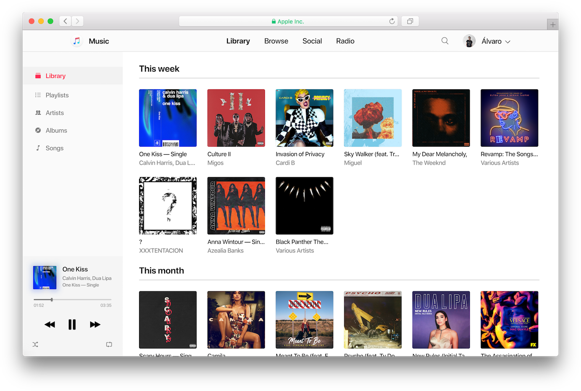
Task: Open the Revamp album cover
Action: pyautogui.click(x=510, y=118)
